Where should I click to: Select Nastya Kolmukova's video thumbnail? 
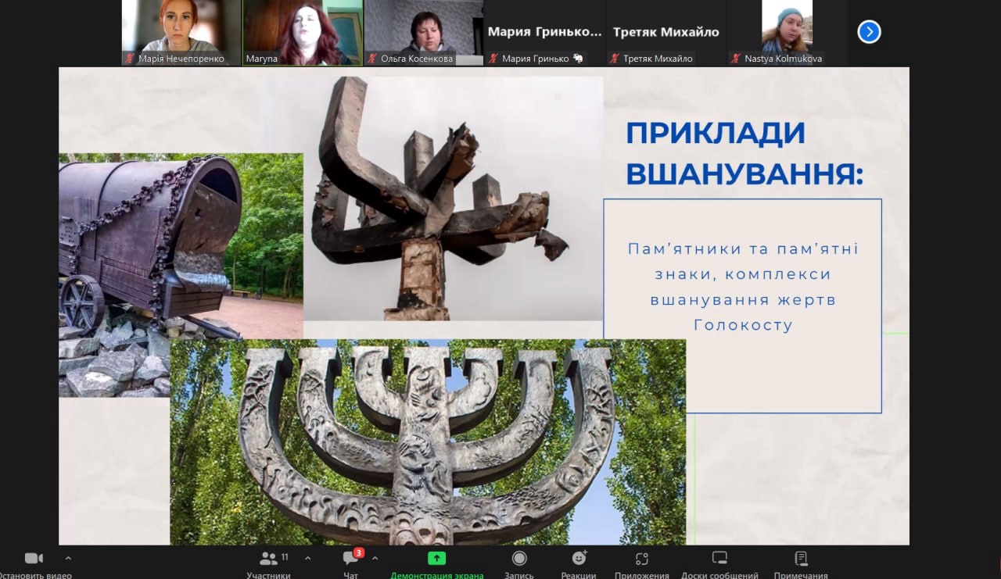point(787,32)
